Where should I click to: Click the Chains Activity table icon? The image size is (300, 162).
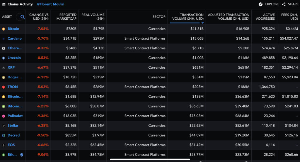(4, 4)
